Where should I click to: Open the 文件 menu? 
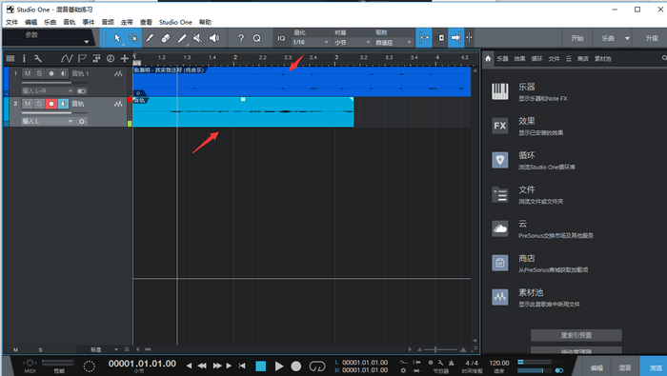pos(11,22)
